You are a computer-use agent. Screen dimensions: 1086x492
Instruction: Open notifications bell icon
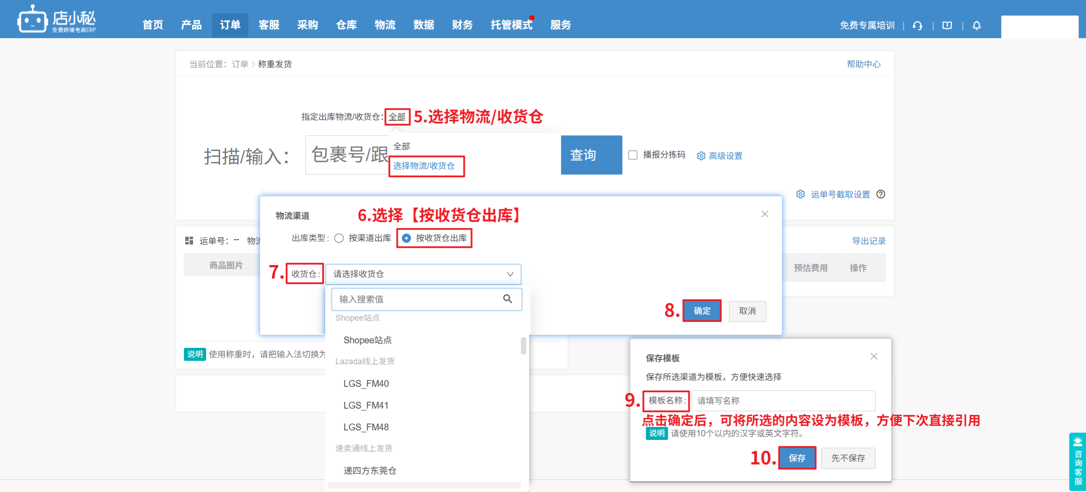[x=976, y=26]
